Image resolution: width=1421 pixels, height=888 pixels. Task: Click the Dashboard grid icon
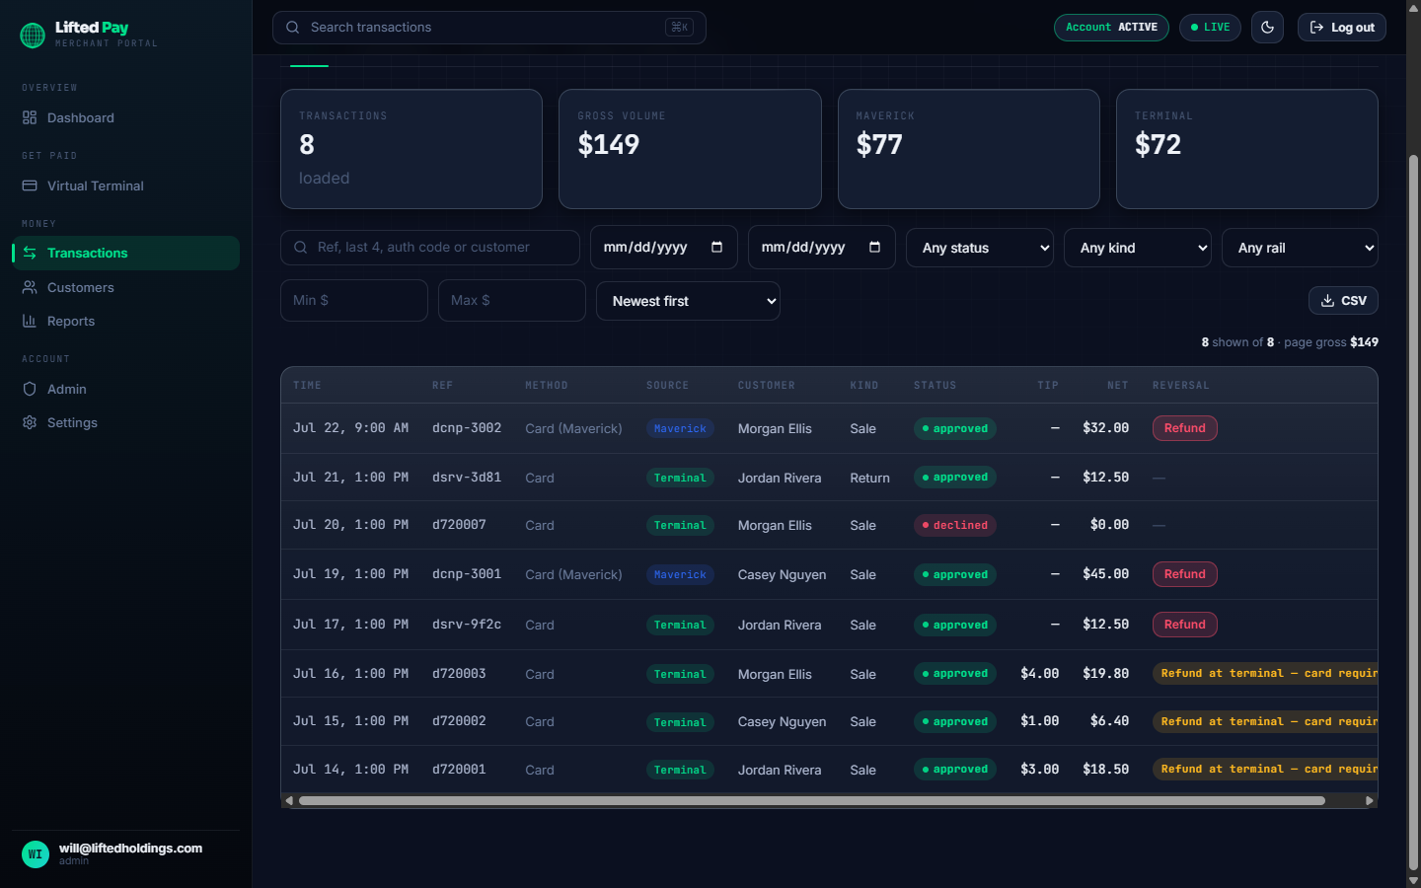coord(30,117)
